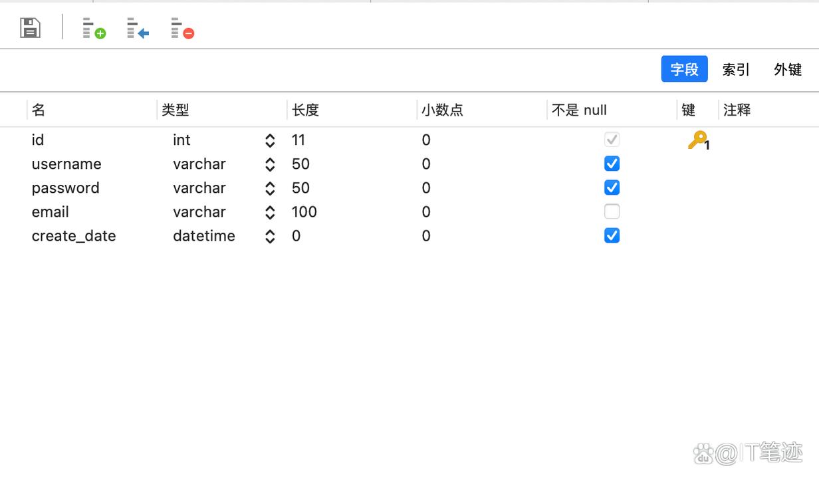Screen dimensions: 819x482
Task: Switch to the 字段 tab
Action: 684,69
